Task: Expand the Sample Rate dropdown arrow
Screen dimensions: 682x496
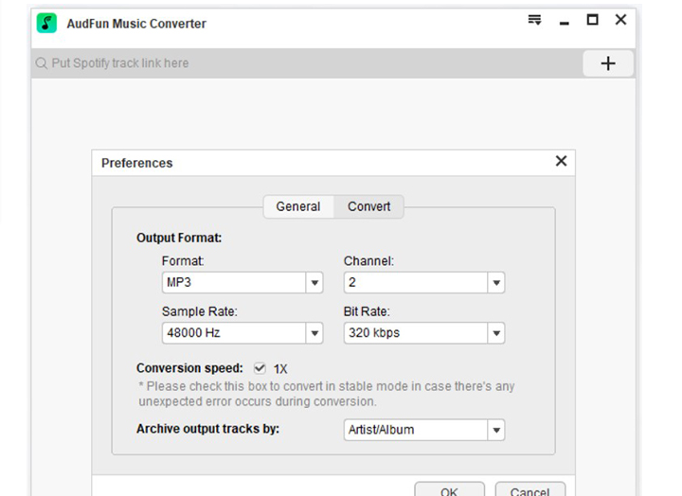Action: (x=314, y=333)
